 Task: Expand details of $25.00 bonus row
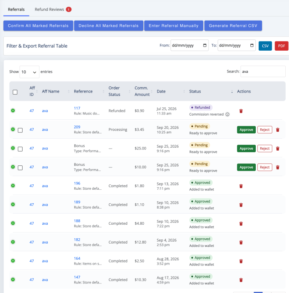click(13, 148)
